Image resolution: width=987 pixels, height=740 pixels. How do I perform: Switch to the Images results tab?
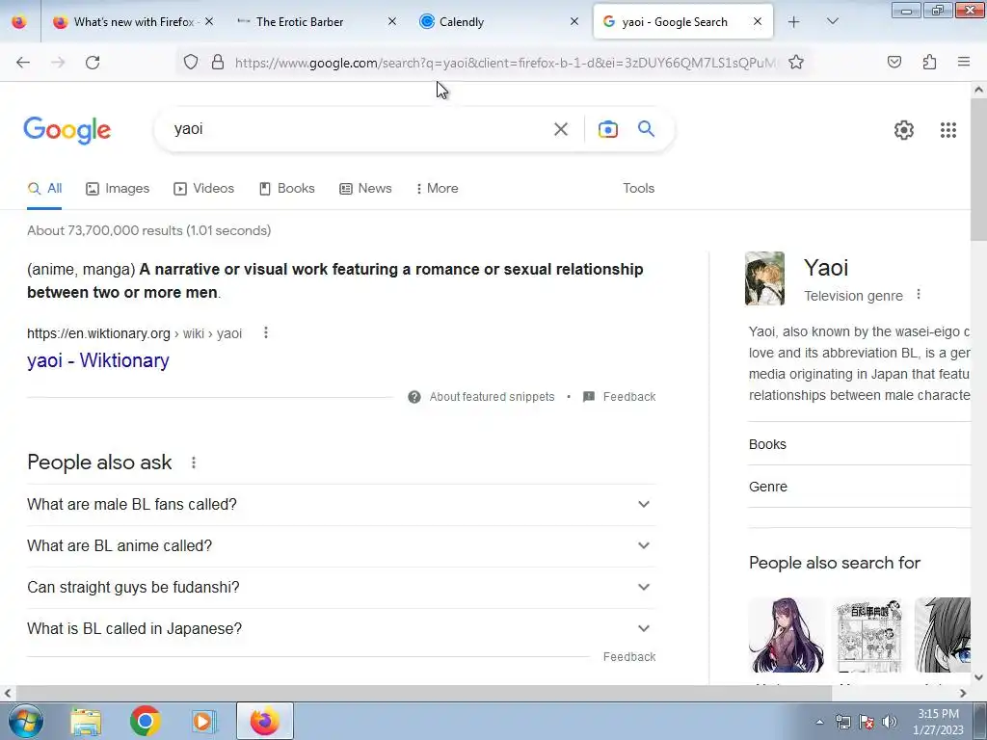118,188
